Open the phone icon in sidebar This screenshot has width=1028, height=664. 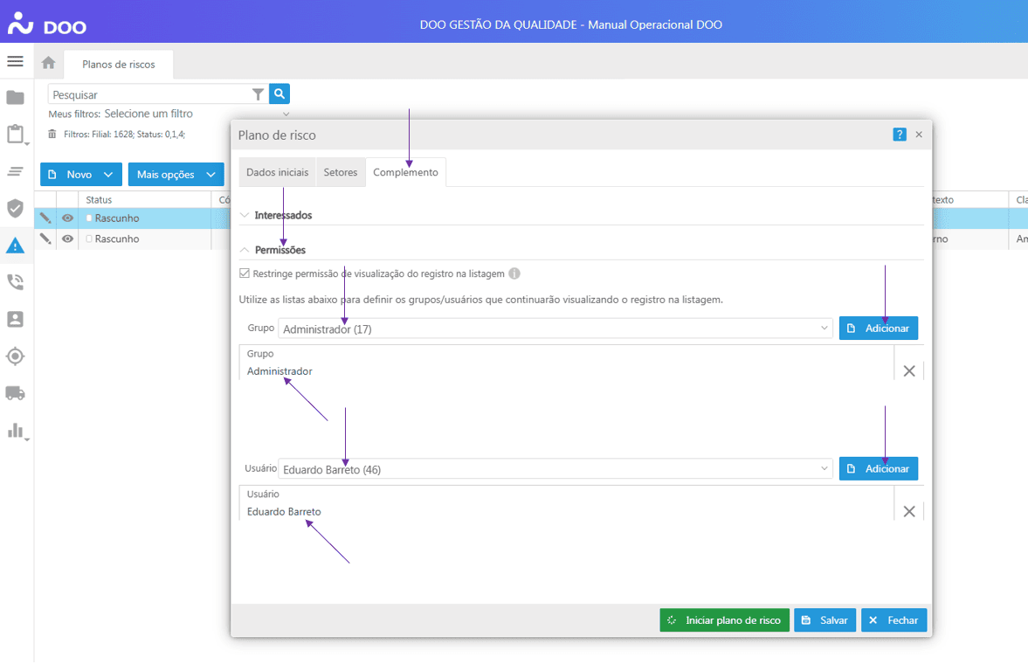click(x=15, y=282)
